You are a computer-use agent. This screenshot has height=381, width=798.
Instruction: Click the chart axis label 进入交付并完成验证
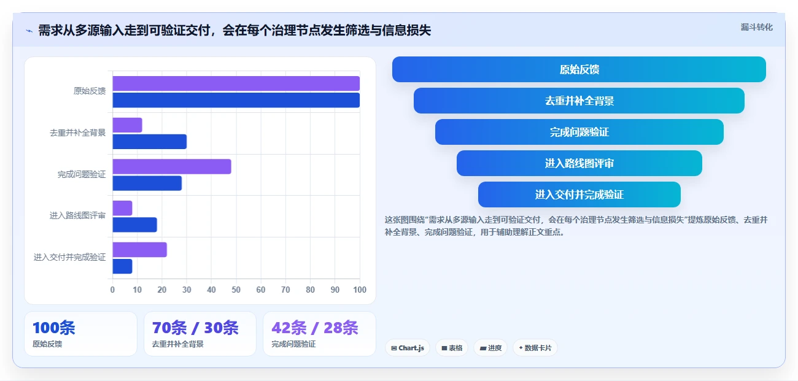tap(70, 258)
